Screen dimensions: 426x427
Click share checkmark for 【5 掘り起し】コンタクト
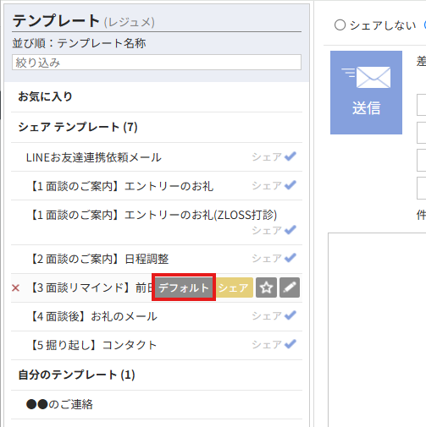pyautogui.click(x=290, y=344)
